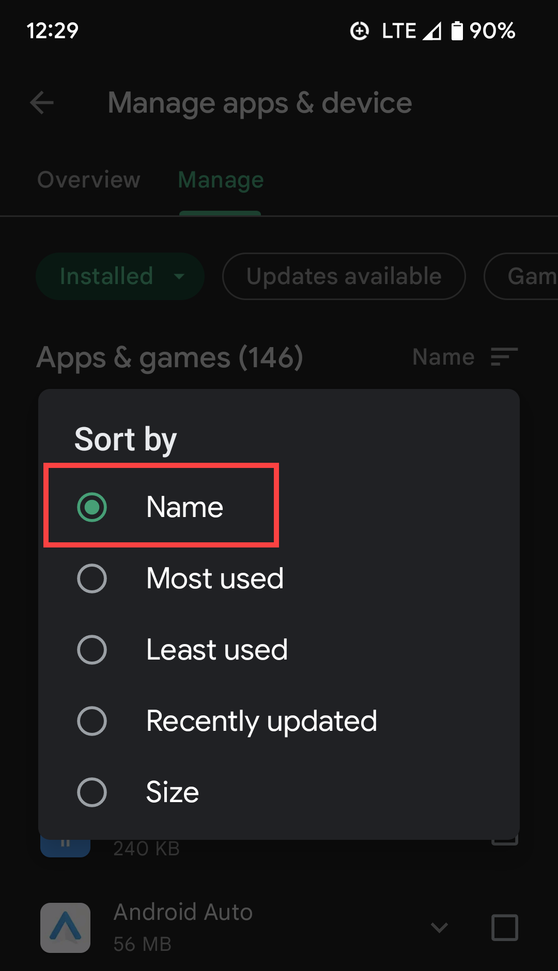Switch to the Manage tab
558x971 pixels.
pyautogui.click(x=221, y=180)
